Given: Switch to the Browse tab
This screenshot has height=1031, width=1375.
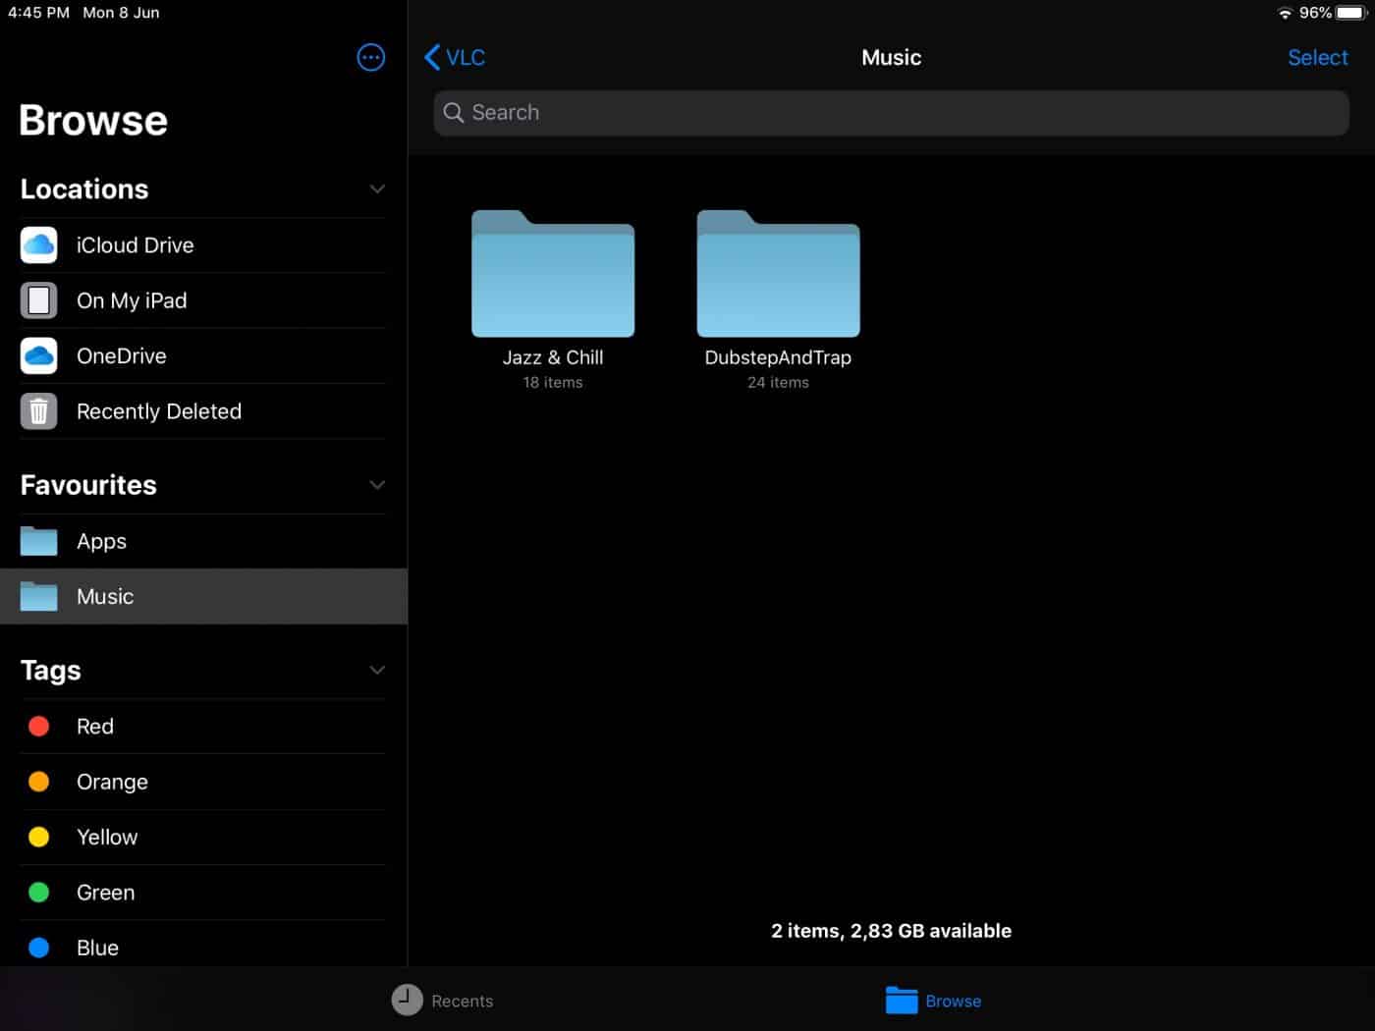Looking at the screenshot, I should point(933,1001).
